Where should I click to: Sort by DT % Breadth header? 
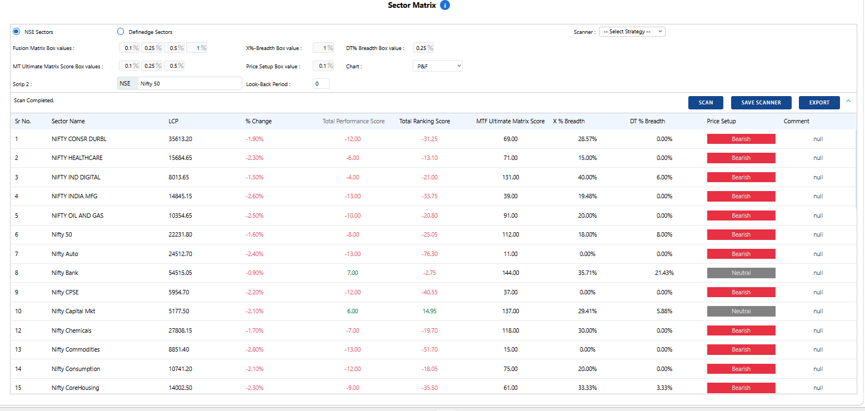647,121
